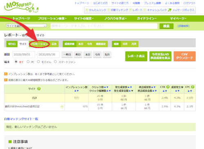Open 自動マッチング quick link in header box
The width and height of the screenshot is (204, 149).
pyautogui.click(x=118, y=10)
